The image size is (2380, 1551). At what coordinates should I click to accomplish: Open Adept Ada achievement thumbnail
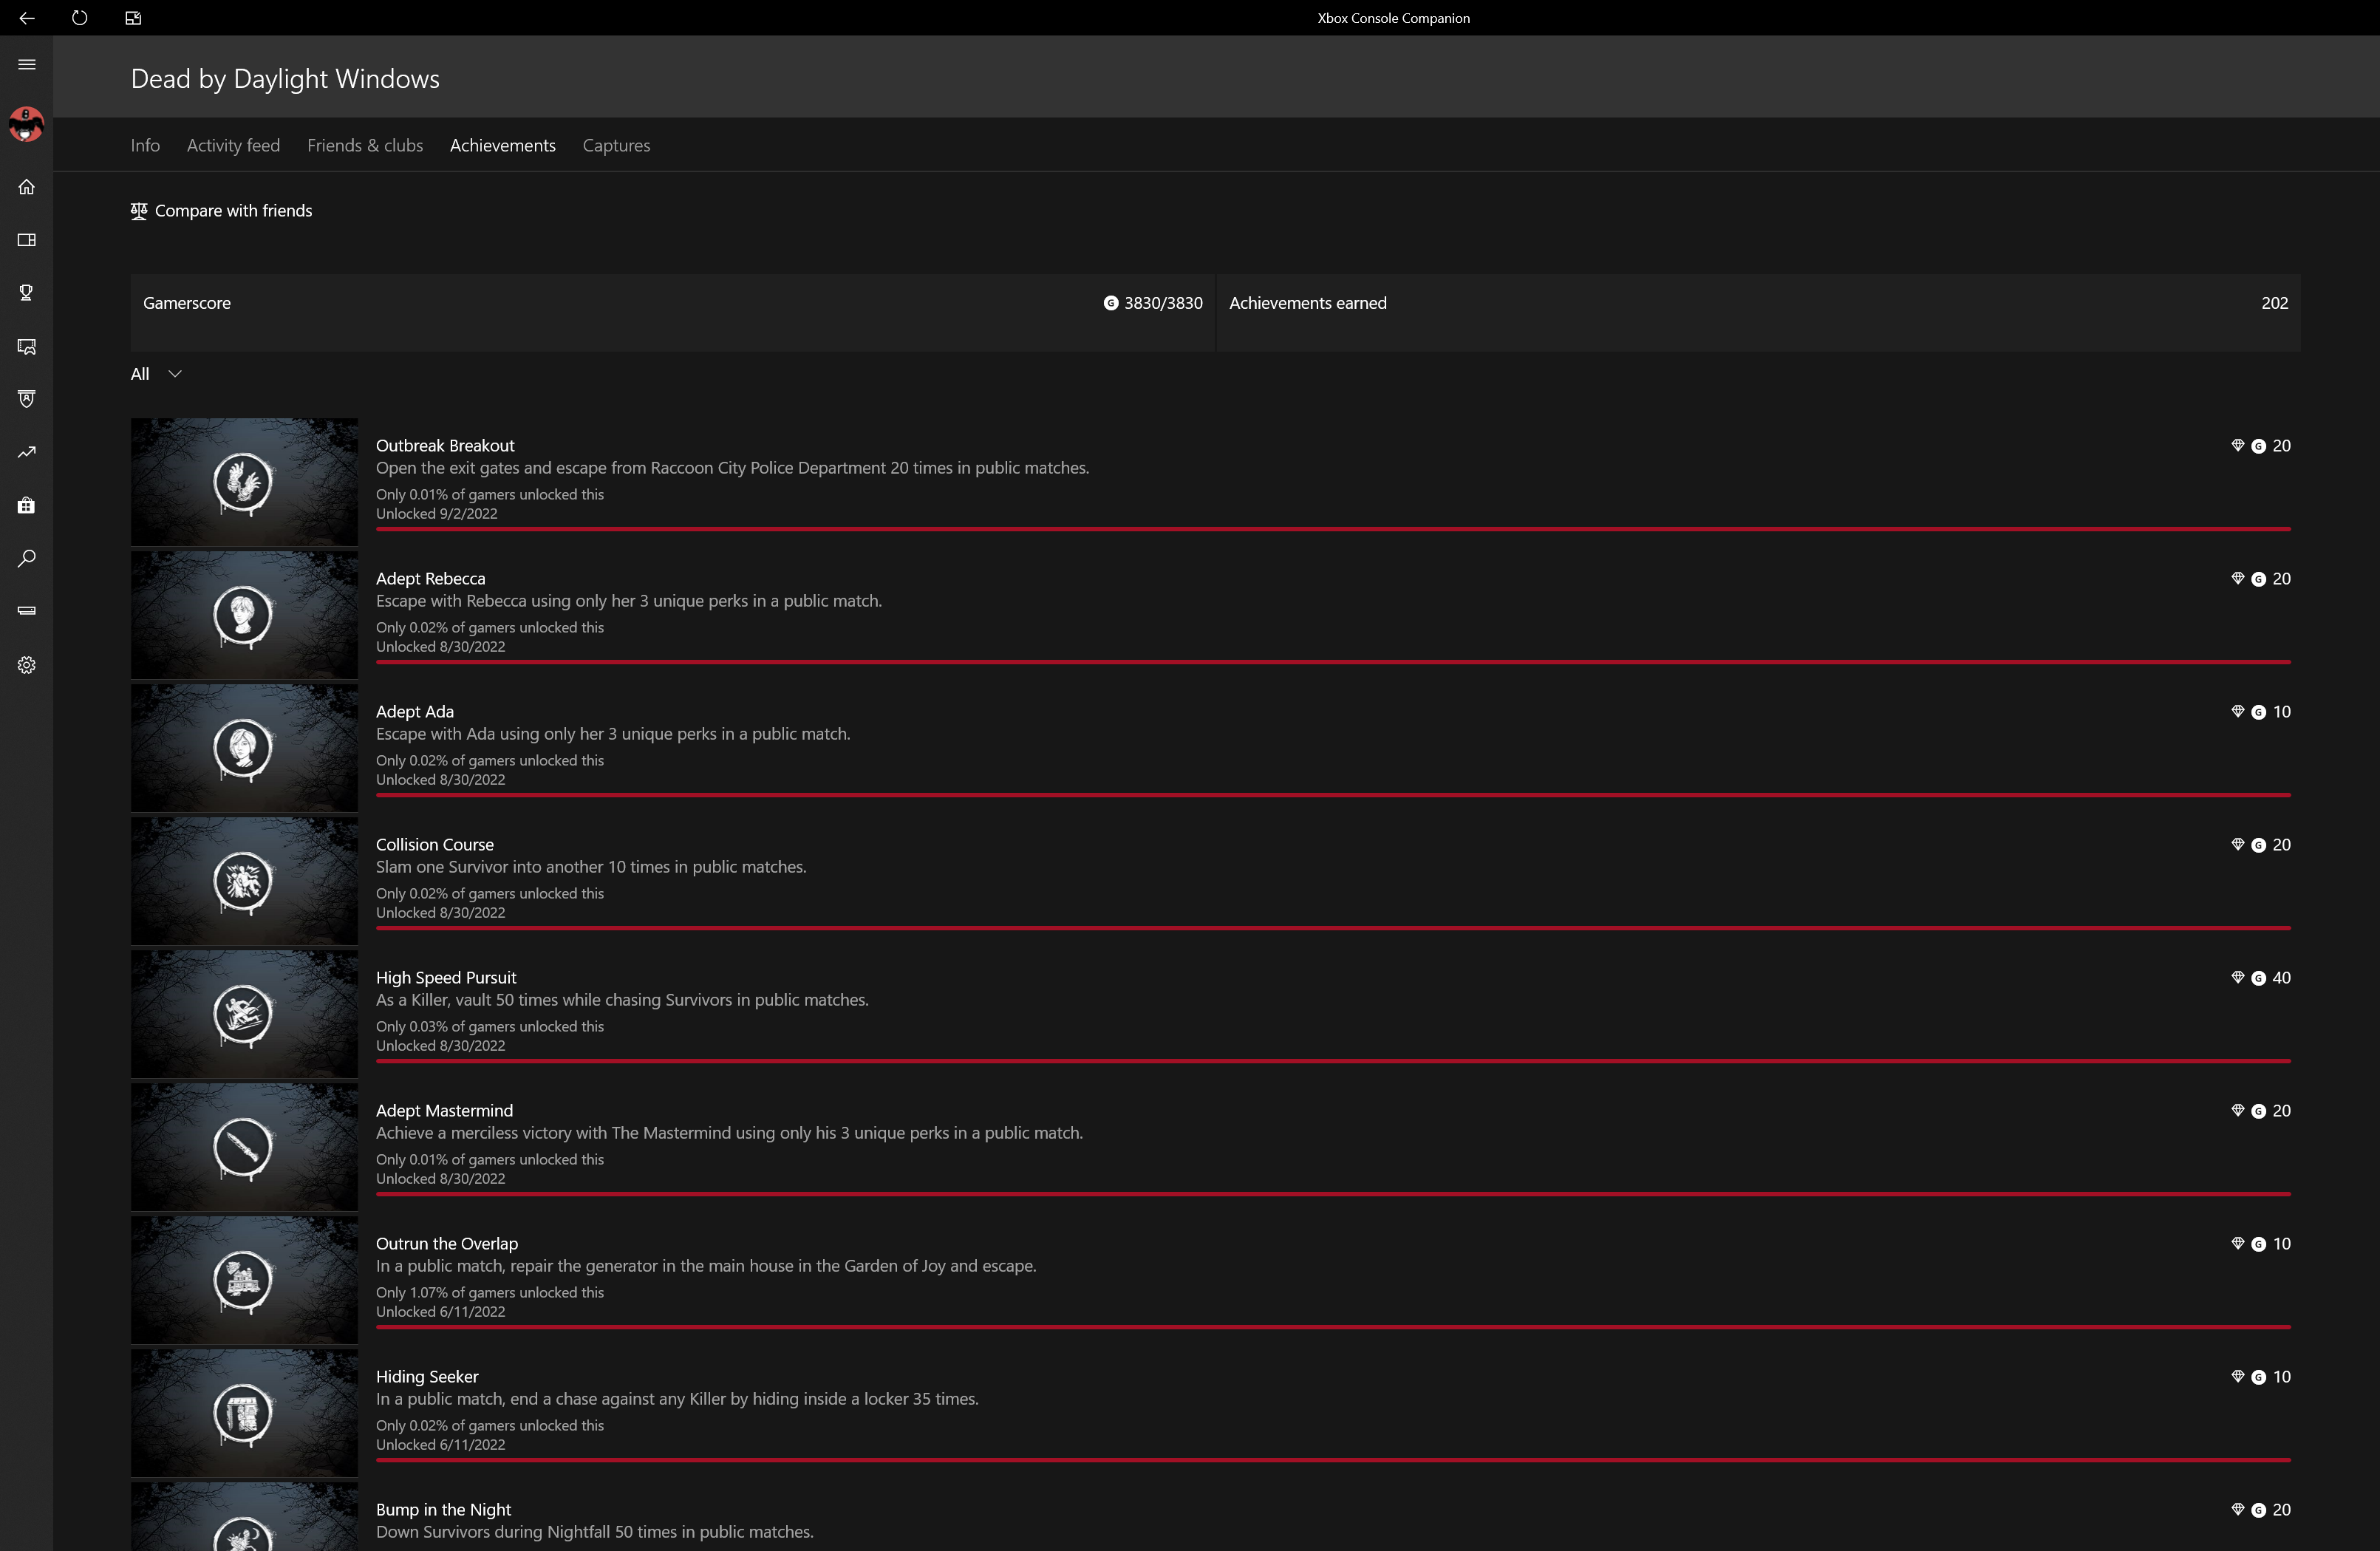(x=244, y=748)
